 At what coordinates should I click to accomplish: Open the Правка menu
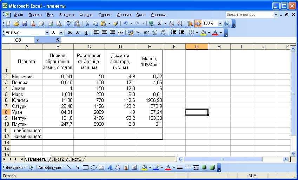pyautogui.click(x=35, y=15)
